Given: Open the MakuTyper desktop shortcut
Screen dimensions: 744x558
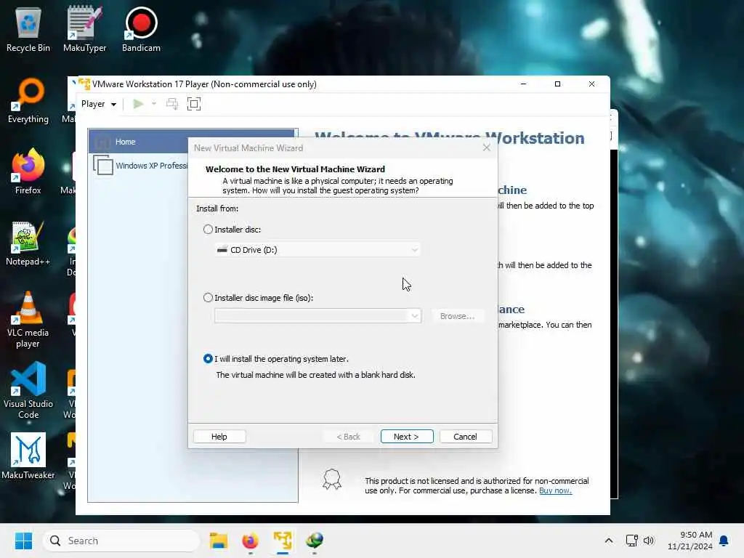Looking at the screenshot, I should point(84,29).
